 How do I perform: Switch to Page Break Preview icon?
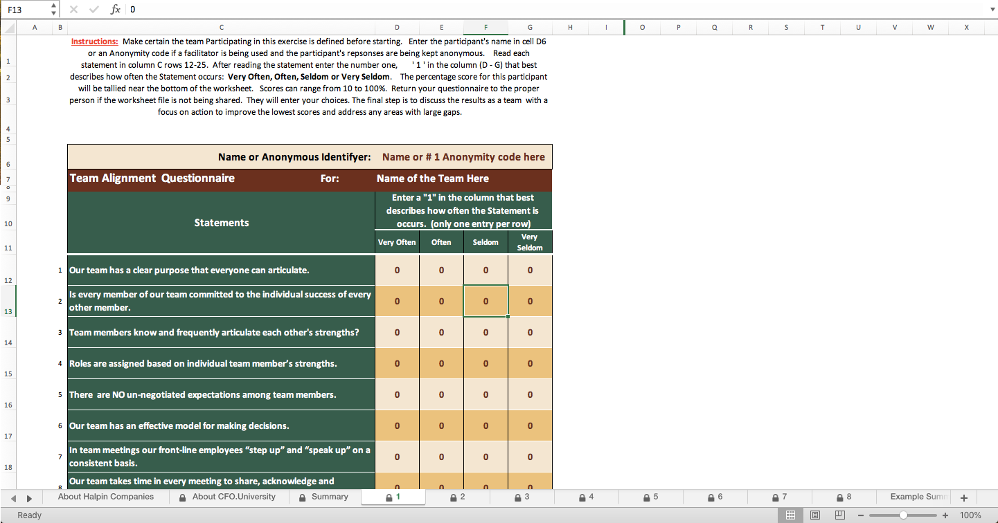[840, 515]
